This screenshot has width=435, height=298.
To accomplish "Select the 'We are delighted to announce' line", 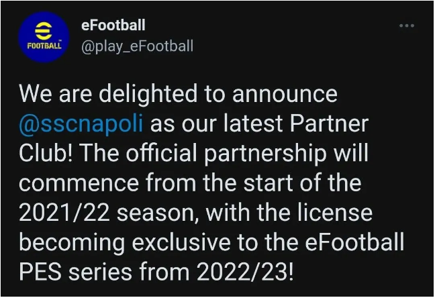I will [178, 94].
